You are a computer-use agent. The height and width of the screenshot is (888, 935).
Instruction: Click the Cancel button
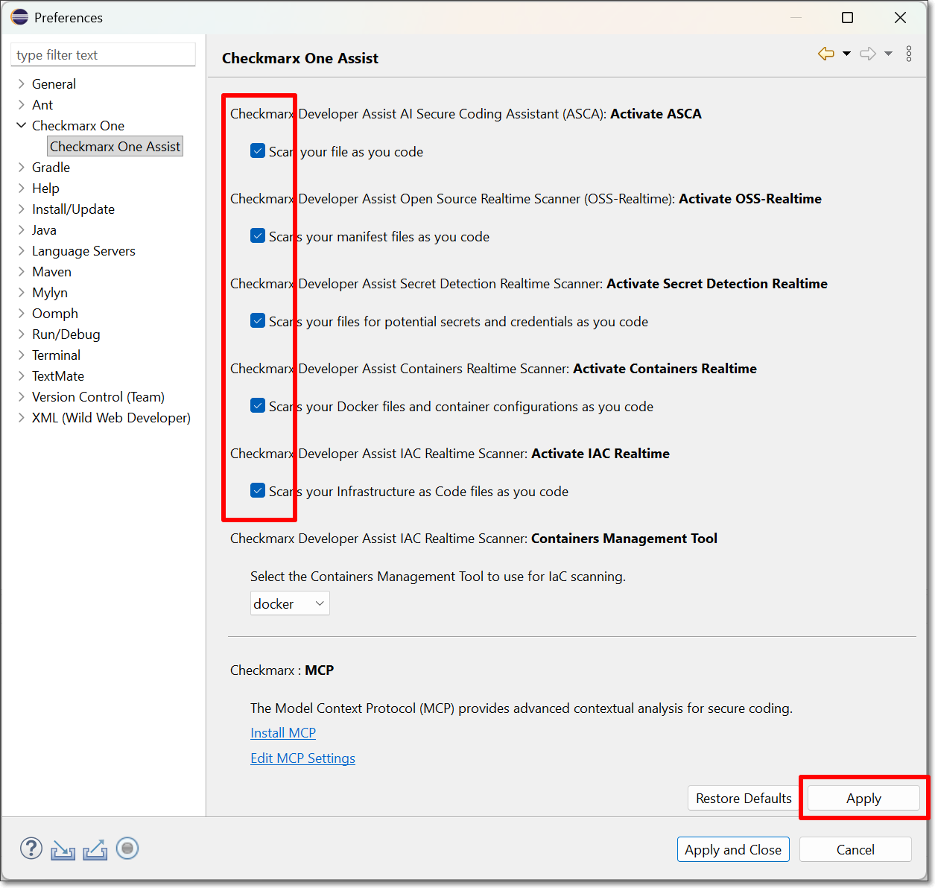tap(855, 849)
